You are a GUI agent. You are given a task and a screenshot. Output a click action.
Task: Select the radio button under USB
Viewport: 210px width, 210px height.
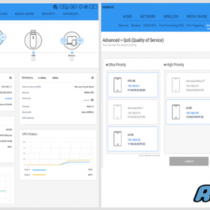pyautogui.click(x=33, y=59)
